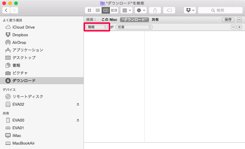
Task: Go forward with the right chevron button
Action: pos(14,10)
